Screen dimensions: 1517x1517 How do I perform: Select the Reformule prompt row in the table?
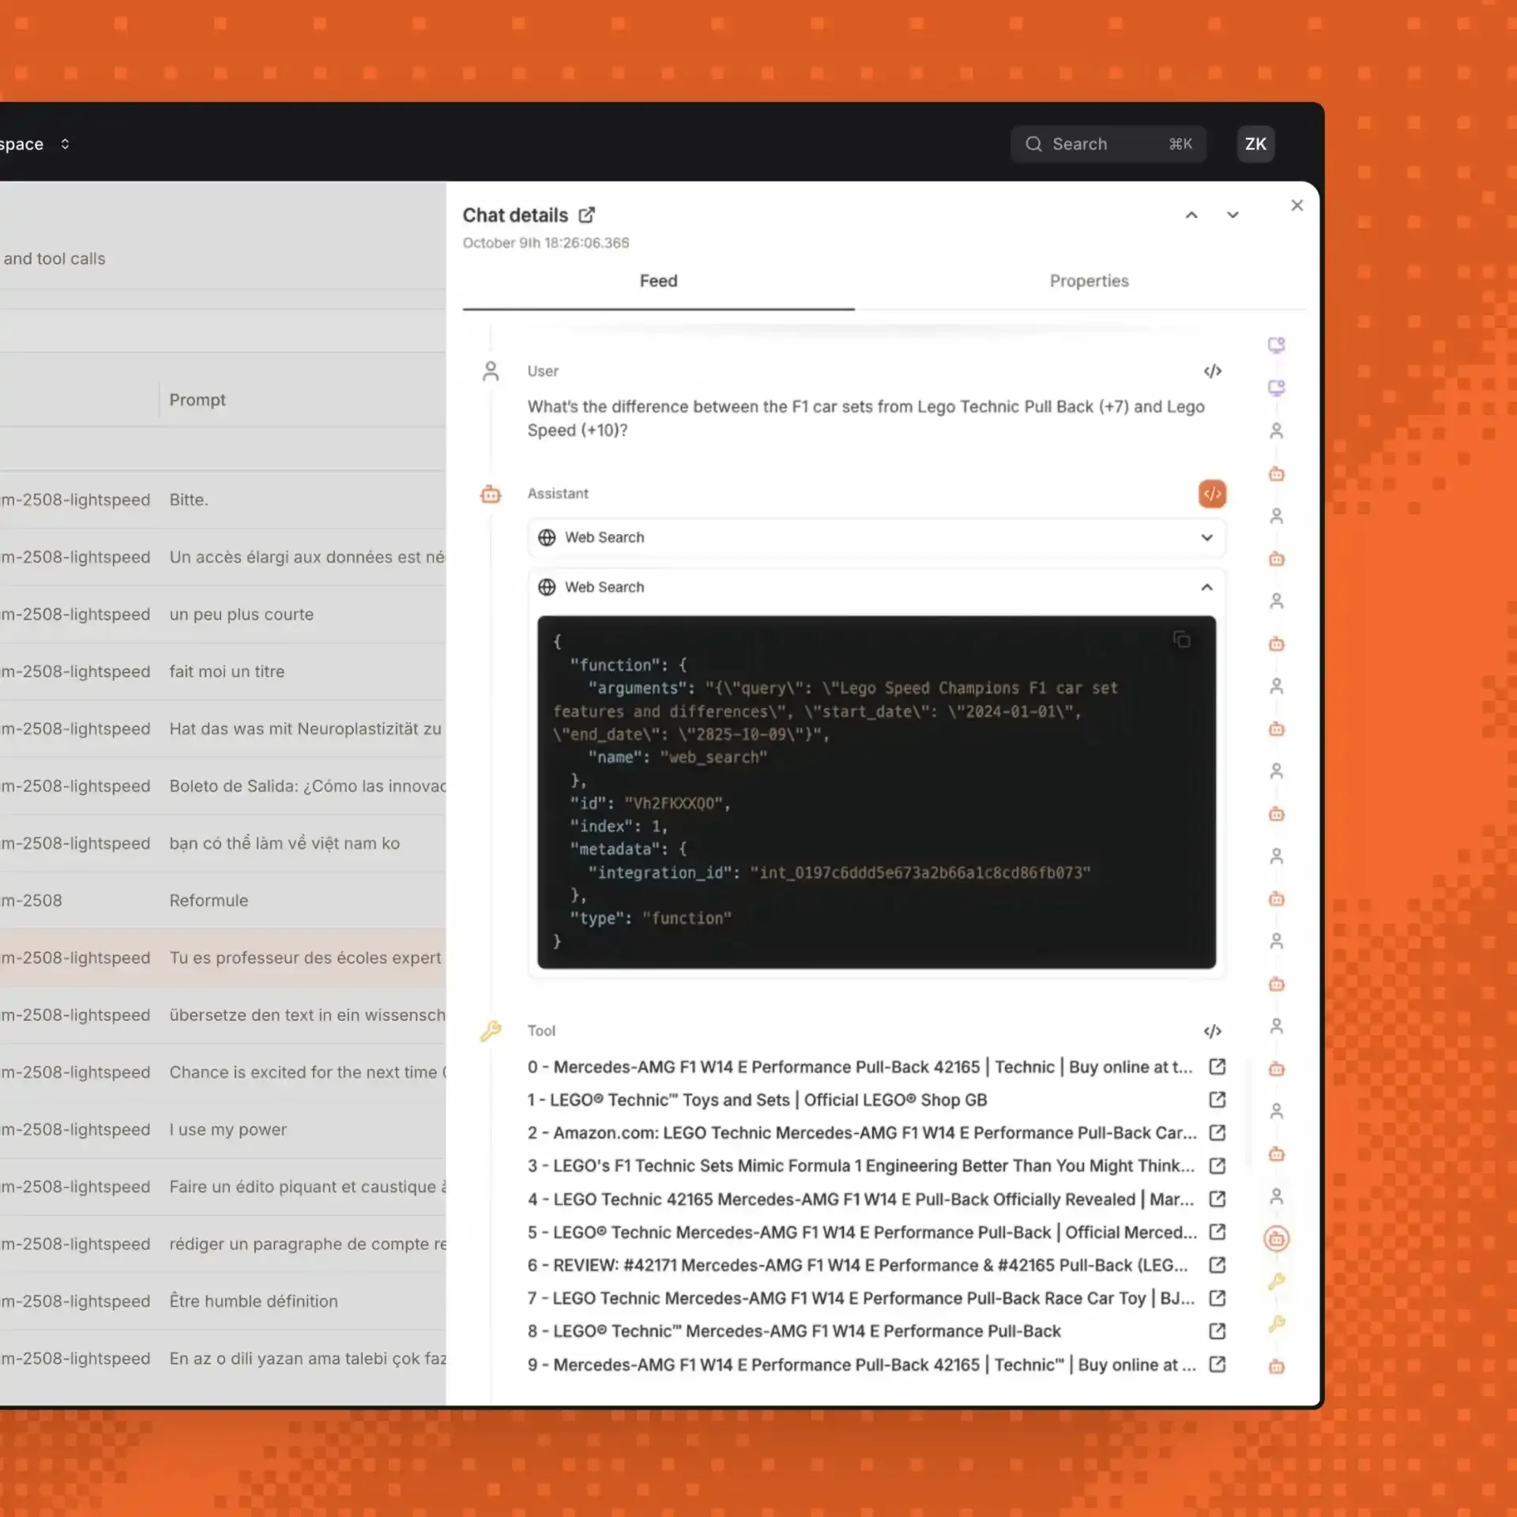click(x=209, y=900)
